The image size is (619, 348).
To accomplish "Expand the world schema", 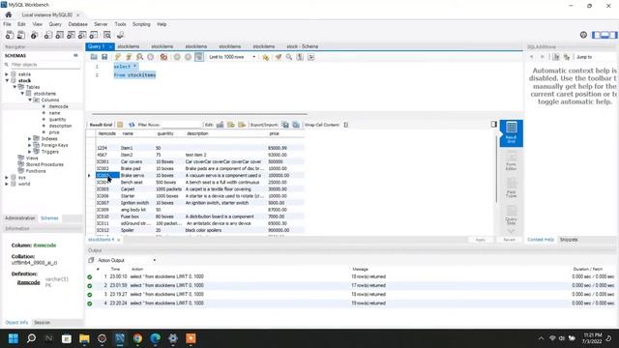I will (x=7, y=184).
